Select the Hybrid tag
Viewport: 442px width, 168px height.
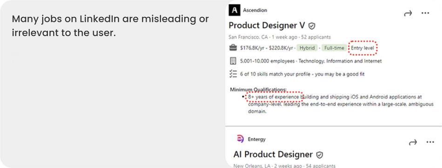point(307,48)
